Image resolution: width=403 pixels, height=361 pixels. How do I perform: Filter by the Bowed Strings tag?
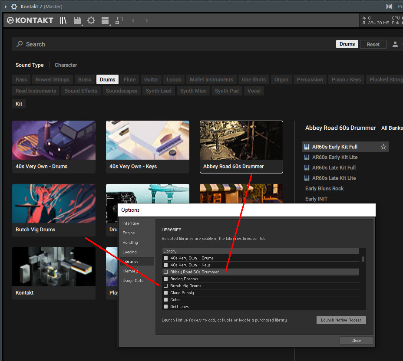53,79
